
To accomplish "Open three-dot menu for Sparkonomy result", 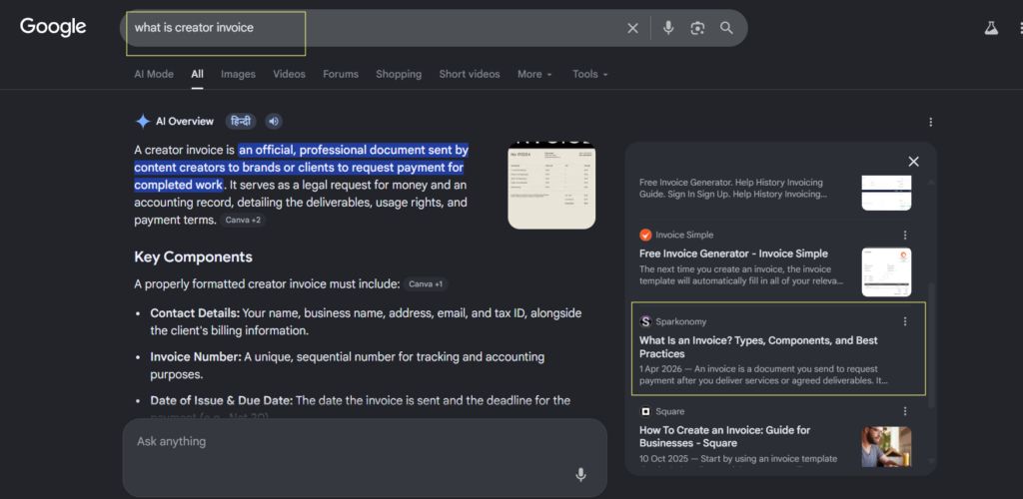I will click(905, 321).
